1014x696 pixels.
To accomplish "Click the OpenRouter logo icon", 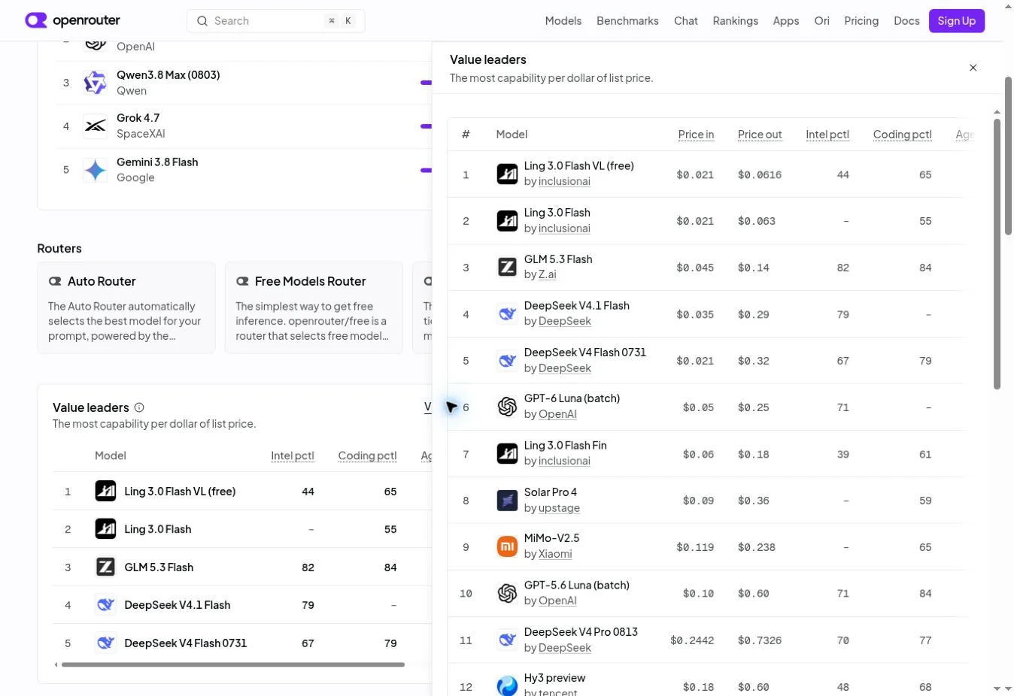I will (x=36, y=20).
